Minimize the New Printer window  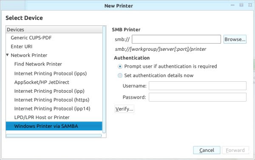pyautogui.click(x=232, y=5)
